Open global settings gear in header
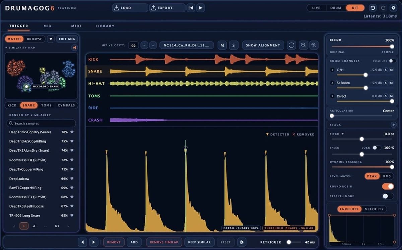402x250 pixels. point(393,8)
